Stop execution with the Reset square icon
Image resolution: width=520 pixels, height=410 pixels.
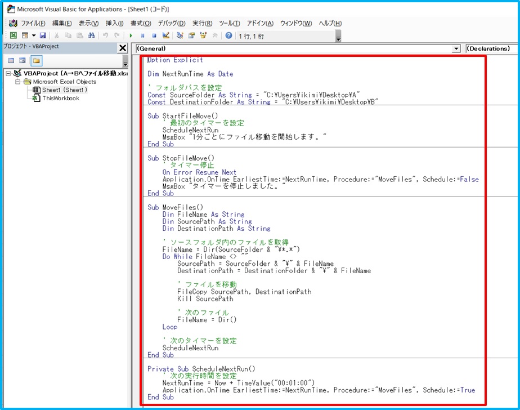click(x=154, y=35)
